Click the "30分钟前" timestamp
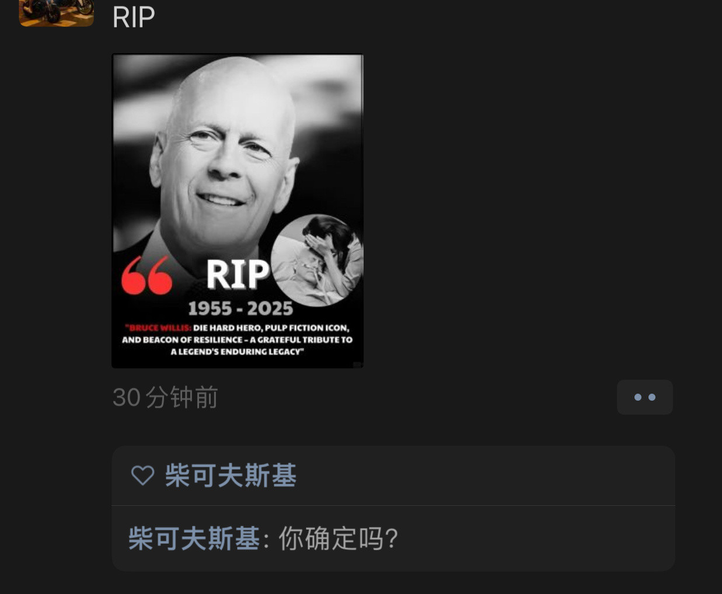This screenshot has height=594, width=722. coord(165,398)
